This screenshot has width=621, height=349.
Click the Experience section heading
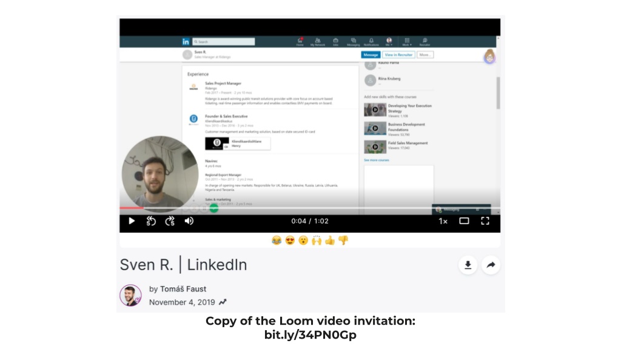pyautogui.click(x=198, y=74)
